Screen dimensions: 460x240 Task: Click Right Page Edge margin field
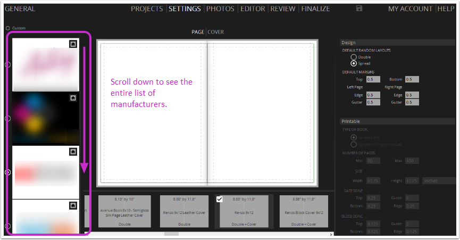tap(412, 95)
